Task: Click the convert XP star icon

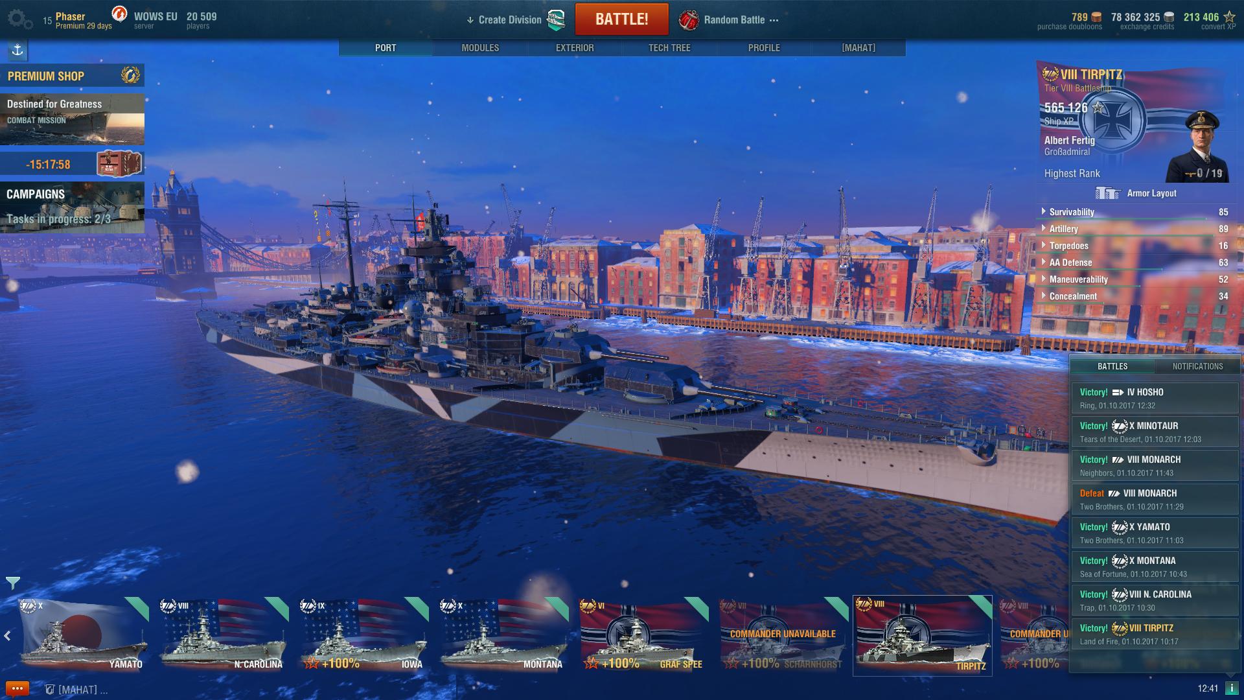Action: point(1228,17)
